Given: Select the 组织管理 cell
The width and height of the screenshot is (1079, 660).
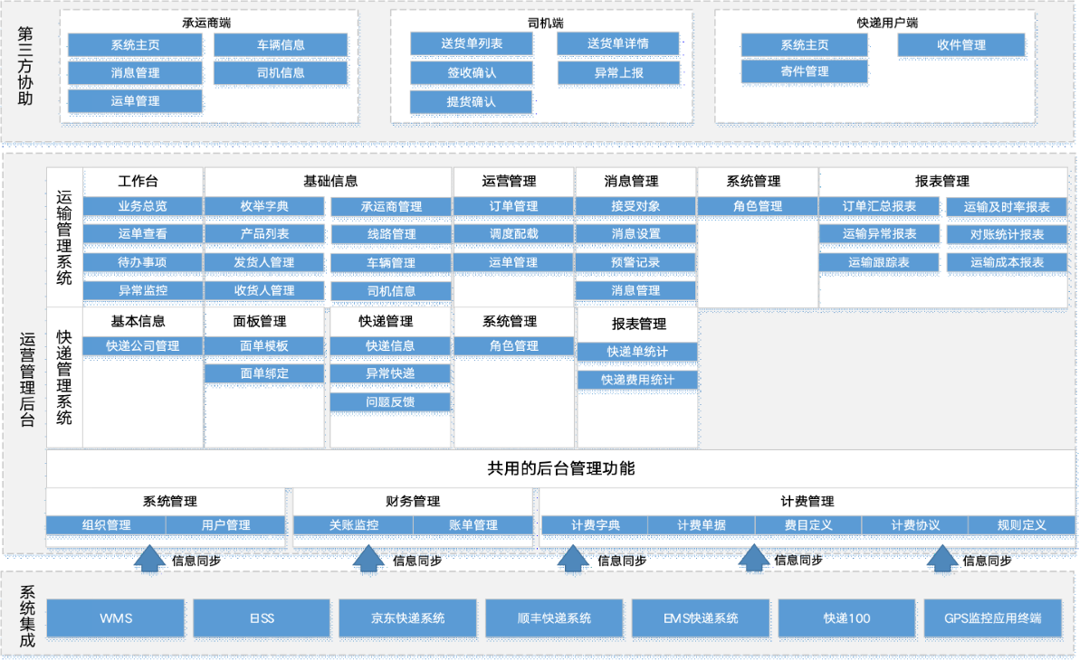Looking at the screenshot, I should click(106, 525).
